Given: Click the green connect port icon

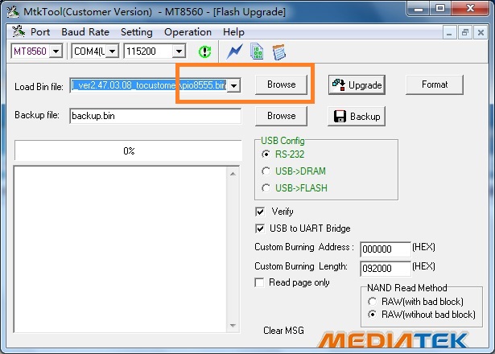Looking at the screenshot, I should (204, 51).
